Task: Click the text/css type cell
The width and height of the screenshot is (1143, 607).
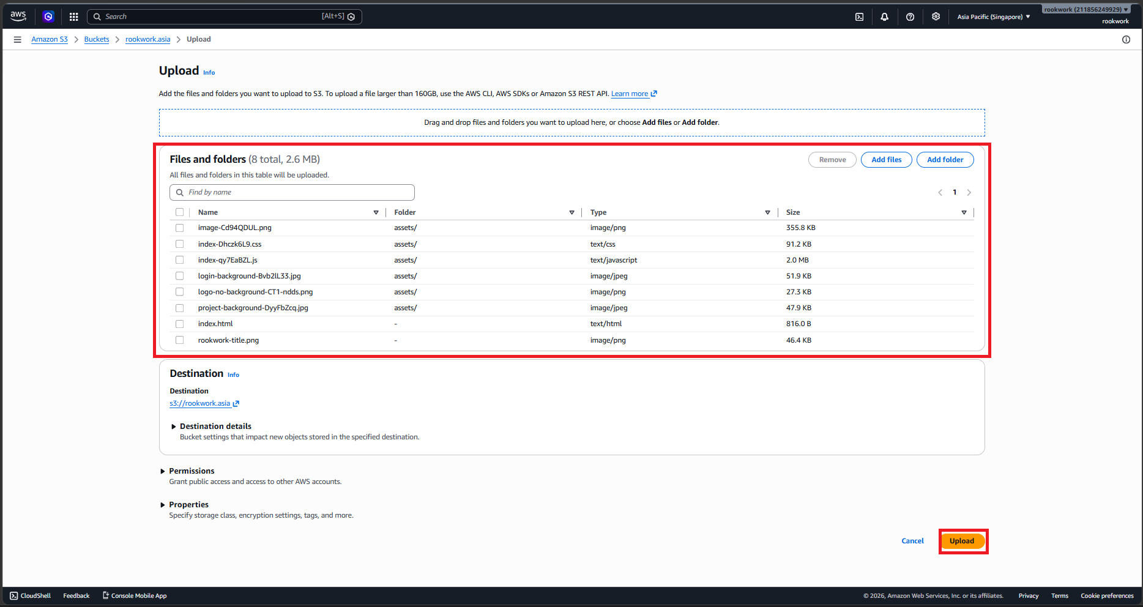Action: (603, 244)
